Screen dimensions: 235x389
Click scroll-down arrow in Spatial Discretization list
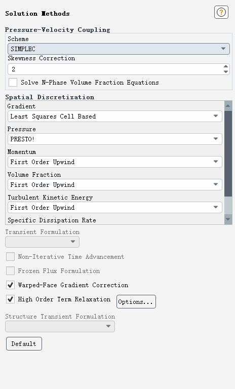click(228, 219)
